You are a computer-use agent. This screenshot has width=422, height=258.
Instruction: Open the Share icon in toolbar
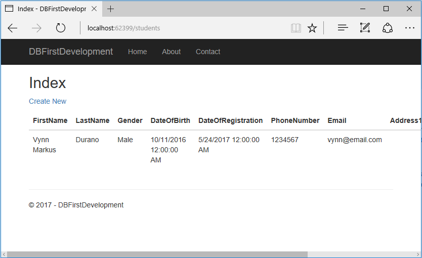coord(388,28)
